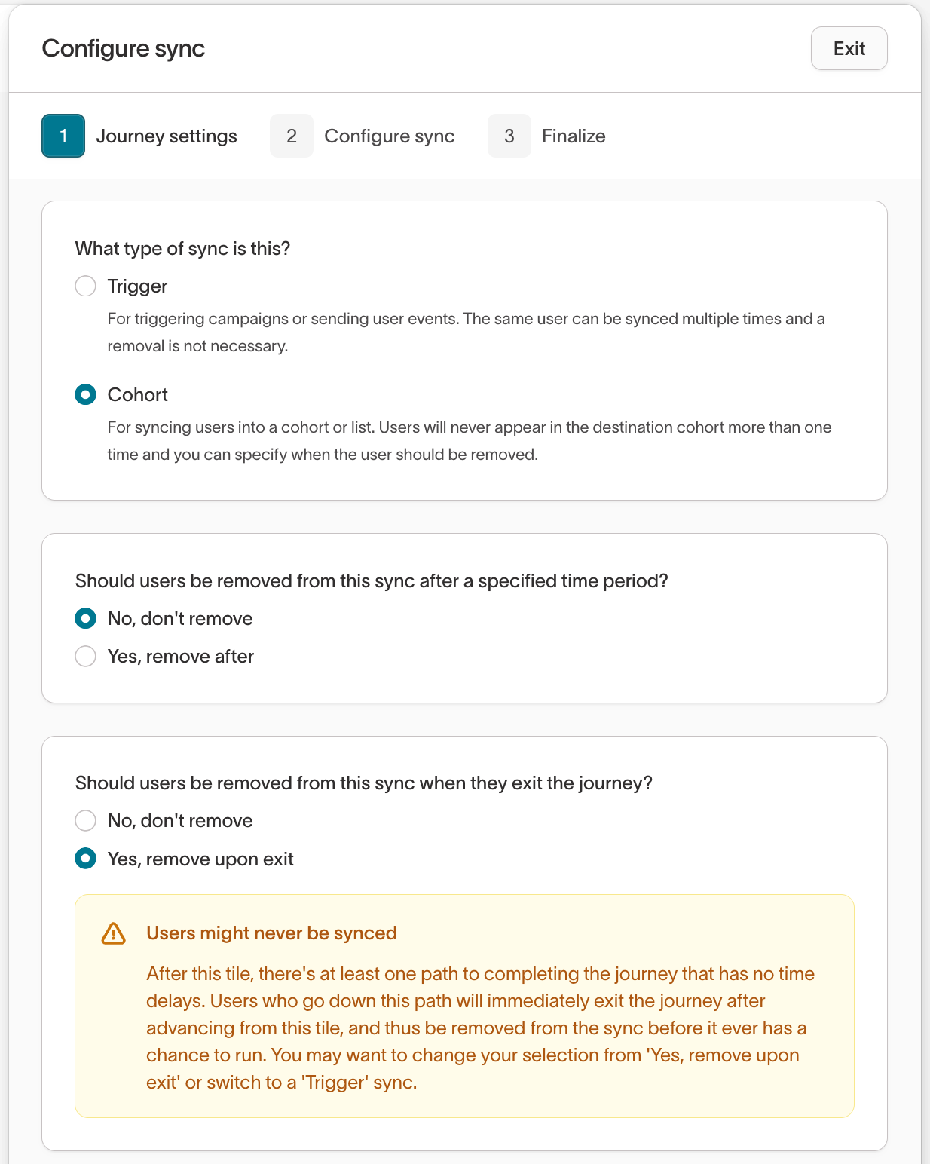Viewport: 930px width, 1164px height.
Task: Click the Exit button
Action: click(x=849, y=48)
